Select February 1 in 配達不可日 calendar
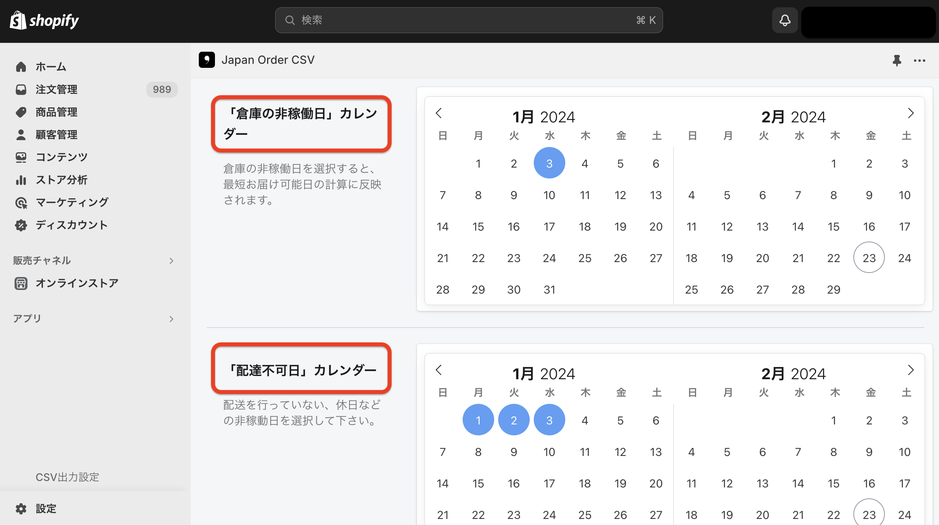 point(834,420)
